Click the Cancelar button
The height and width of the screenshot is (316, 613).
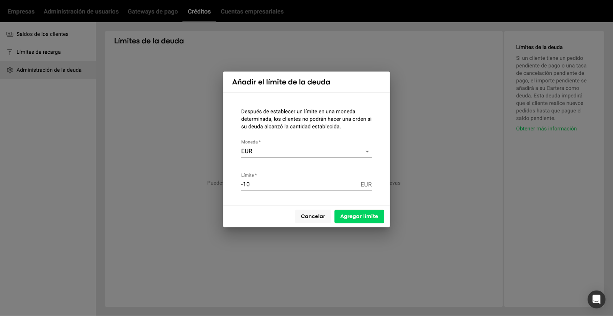(x=313, y=216)
